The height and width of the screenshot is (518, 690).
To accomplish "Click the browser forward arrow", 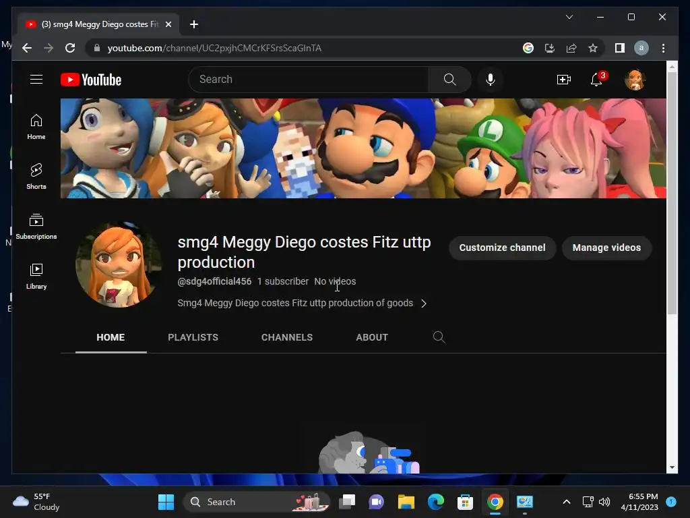I will [x=49, y=48].
